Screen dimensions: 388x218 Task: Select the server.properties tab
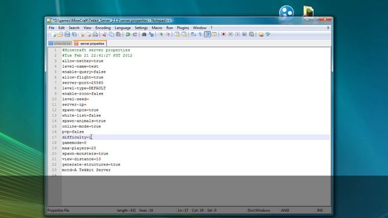coord(90,44)
